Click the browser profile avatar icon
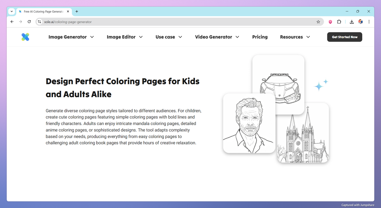The image size is (381, 208). (x=360, y=22)
